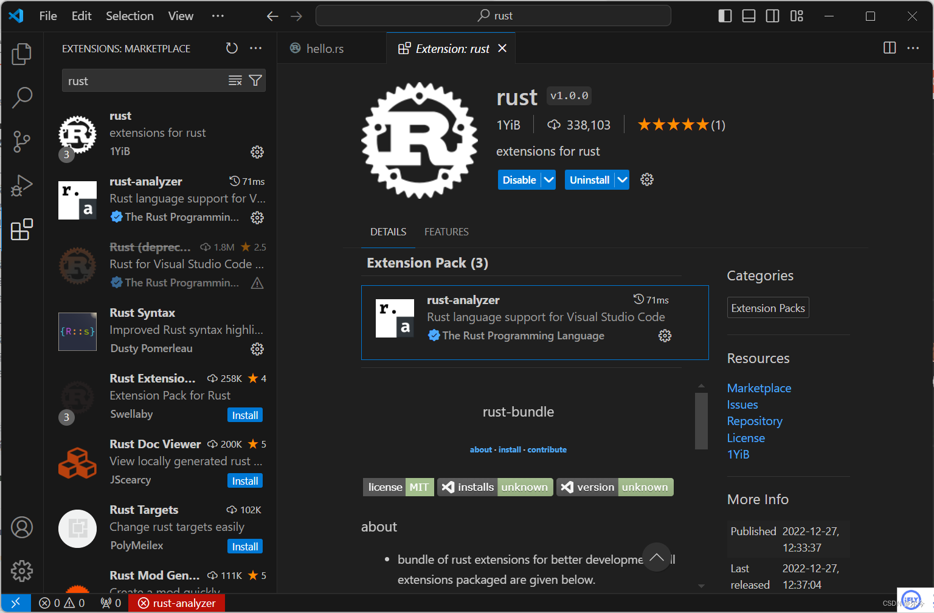Viewport: 934px width, 613px height.
Task: Open the Uninstall dropdown arrow
Action: point(622,180)
